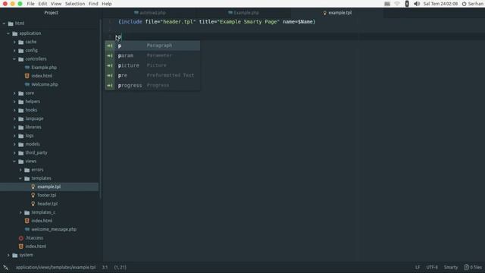Open the system volume icon
The image size is (485, 273).
click(x=417, y=4)
